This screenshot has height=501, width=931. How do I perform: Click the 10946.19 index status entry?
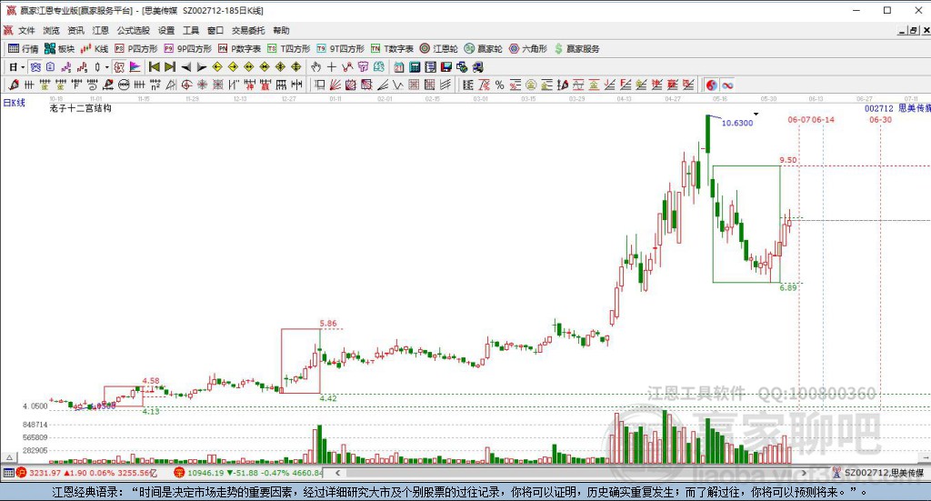click(248, 473)
